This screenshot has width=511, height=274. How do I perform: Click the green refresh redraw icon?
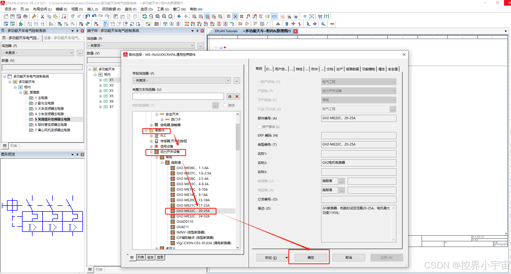click(x=145, y=16)
